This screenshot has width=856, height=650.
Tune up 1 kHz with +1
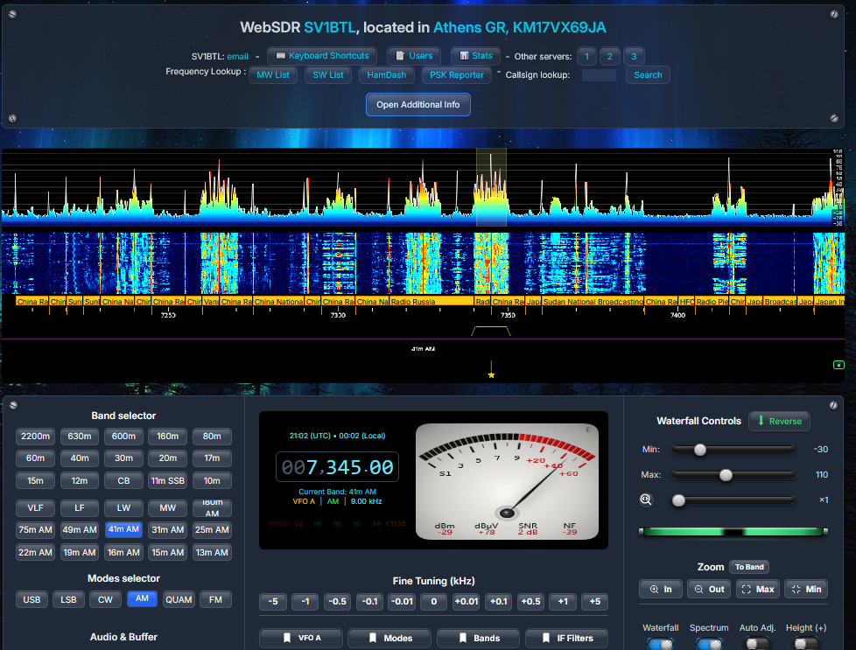563,601
